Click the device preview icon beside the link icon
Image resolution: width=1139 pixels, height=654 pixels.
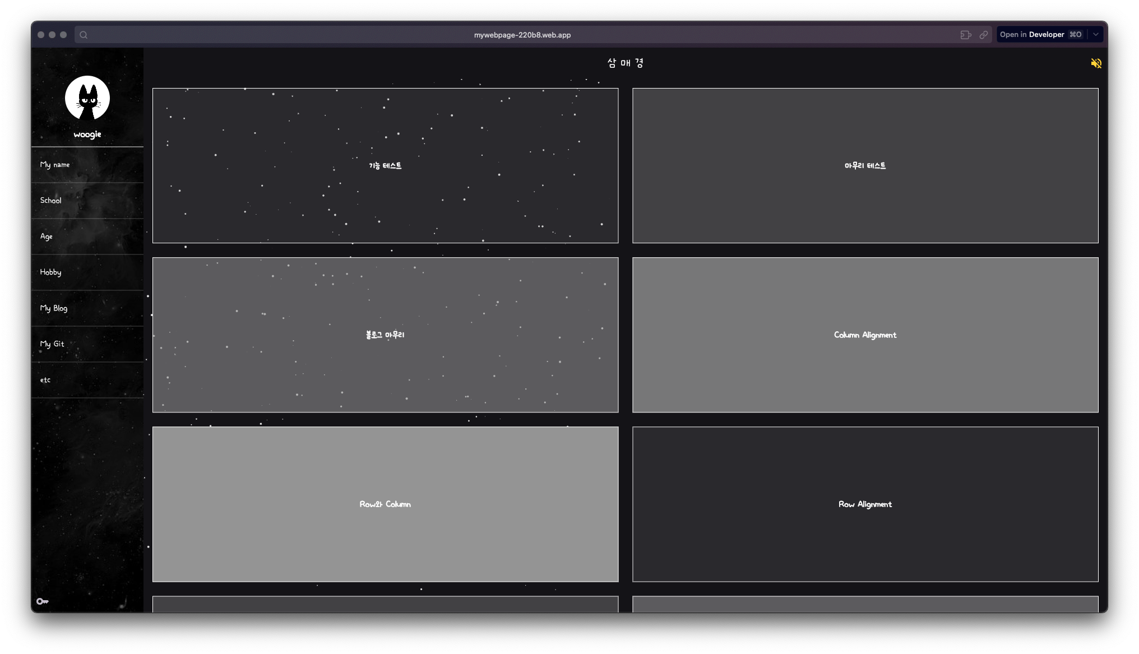[965, 35]
